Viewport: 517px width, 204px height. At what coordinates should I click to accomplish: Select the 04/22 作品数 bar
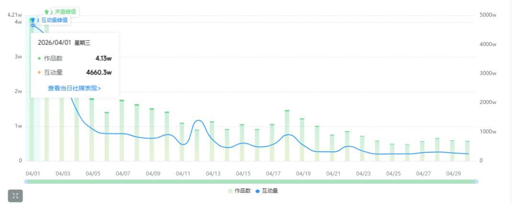click(x=347, y=146)
